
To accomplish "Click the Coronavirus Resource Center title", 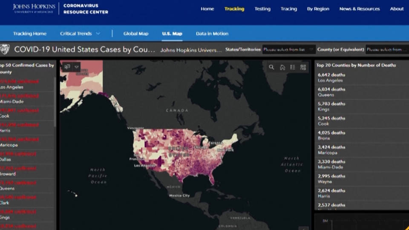I will click(x=86, y=9).
